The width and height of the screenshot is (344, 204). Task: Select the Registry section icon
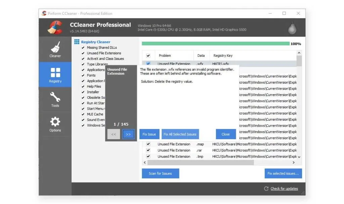click(55, 73)
